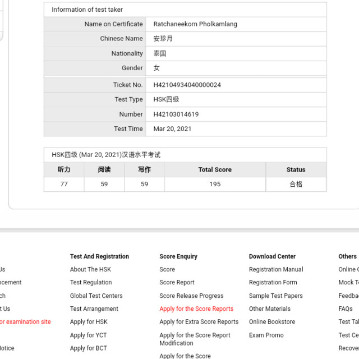The height and width of the screenshot is (359, 359).
Task: Open the Exam Promo link
Action: 266,335
